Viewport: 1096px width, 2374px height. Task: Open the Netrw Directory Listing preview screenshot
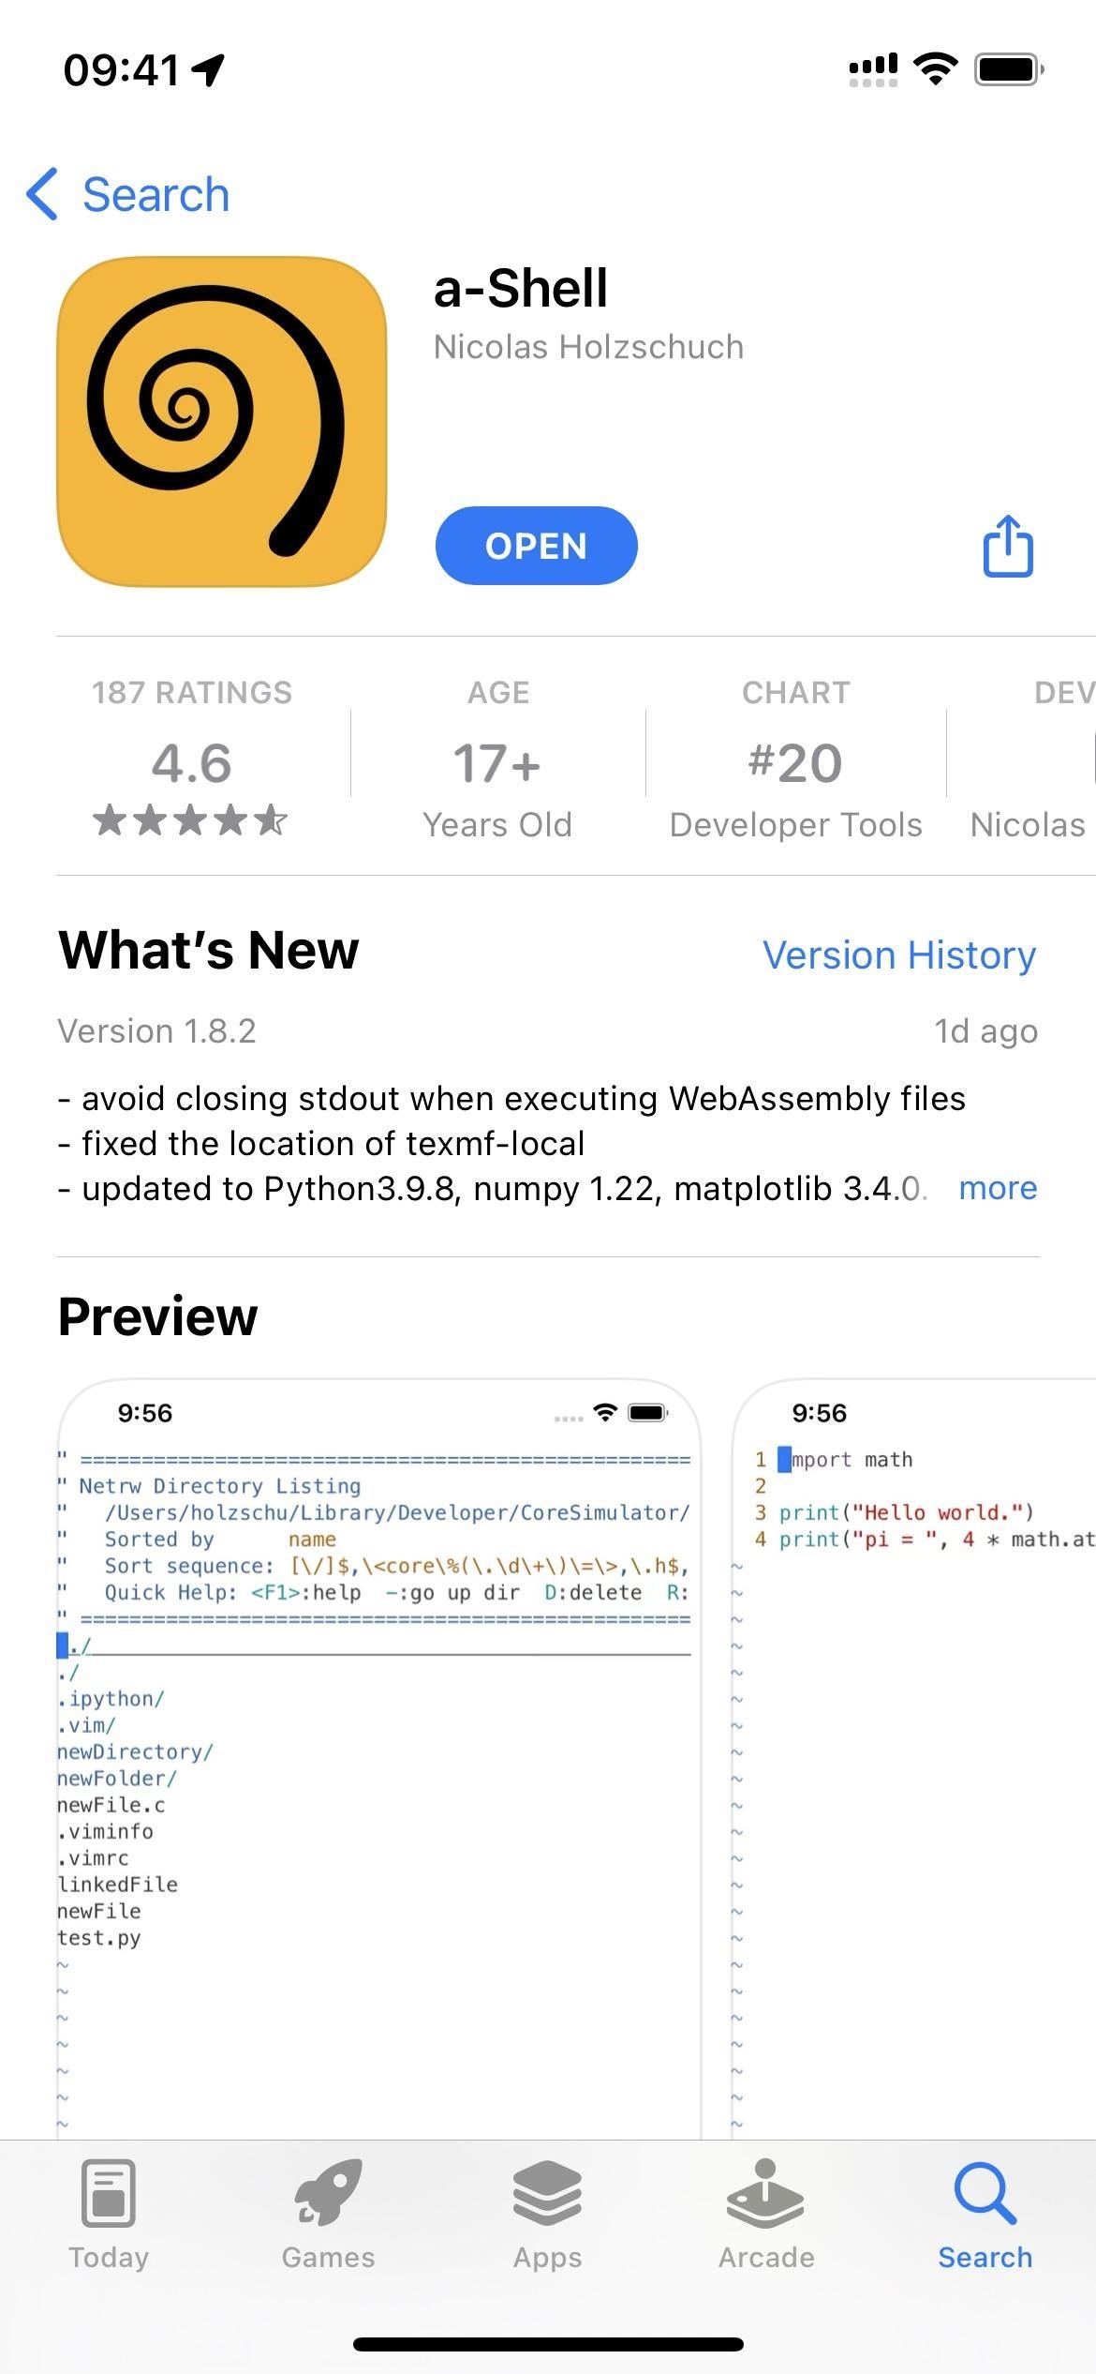coord(379,1759)
